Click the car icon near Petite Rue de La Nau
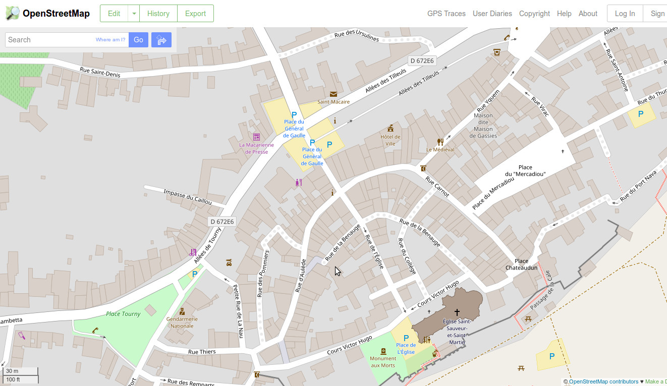Viewport: 667px width, 386px height. 229,262
